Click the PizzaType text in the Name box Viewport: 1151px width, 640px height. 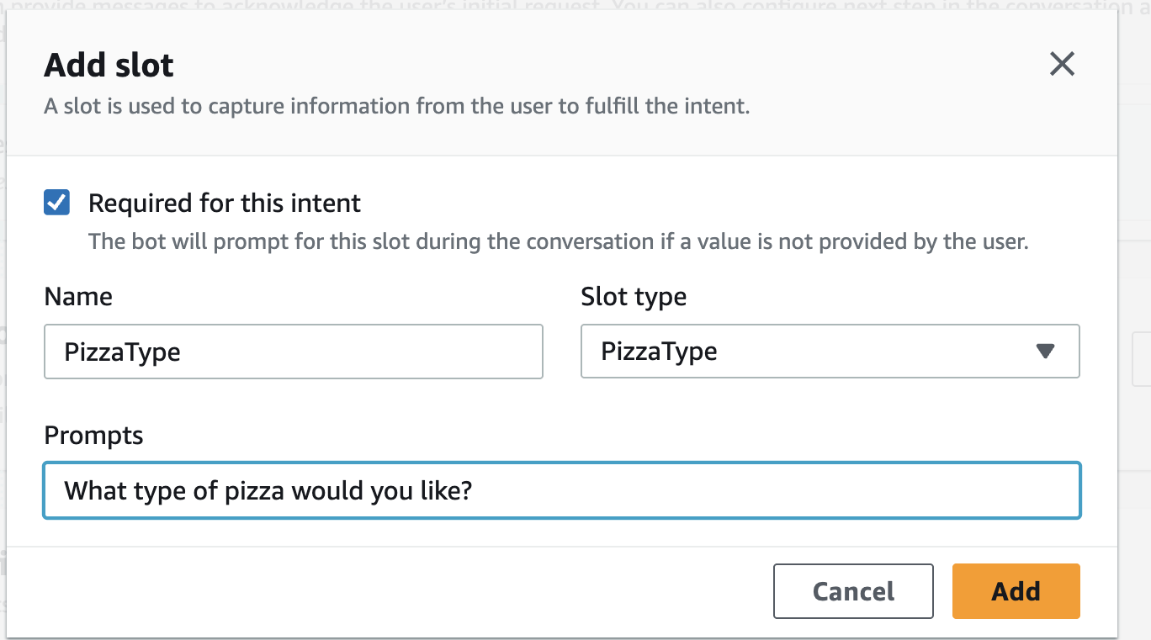[123, 352]
